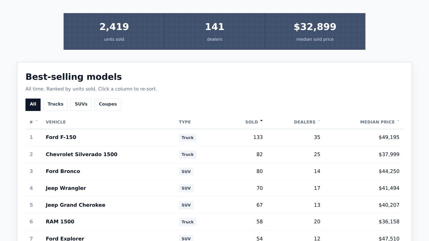Click the $32,899 median sold price
Screen dimensions: 429x241
(315, 31)
